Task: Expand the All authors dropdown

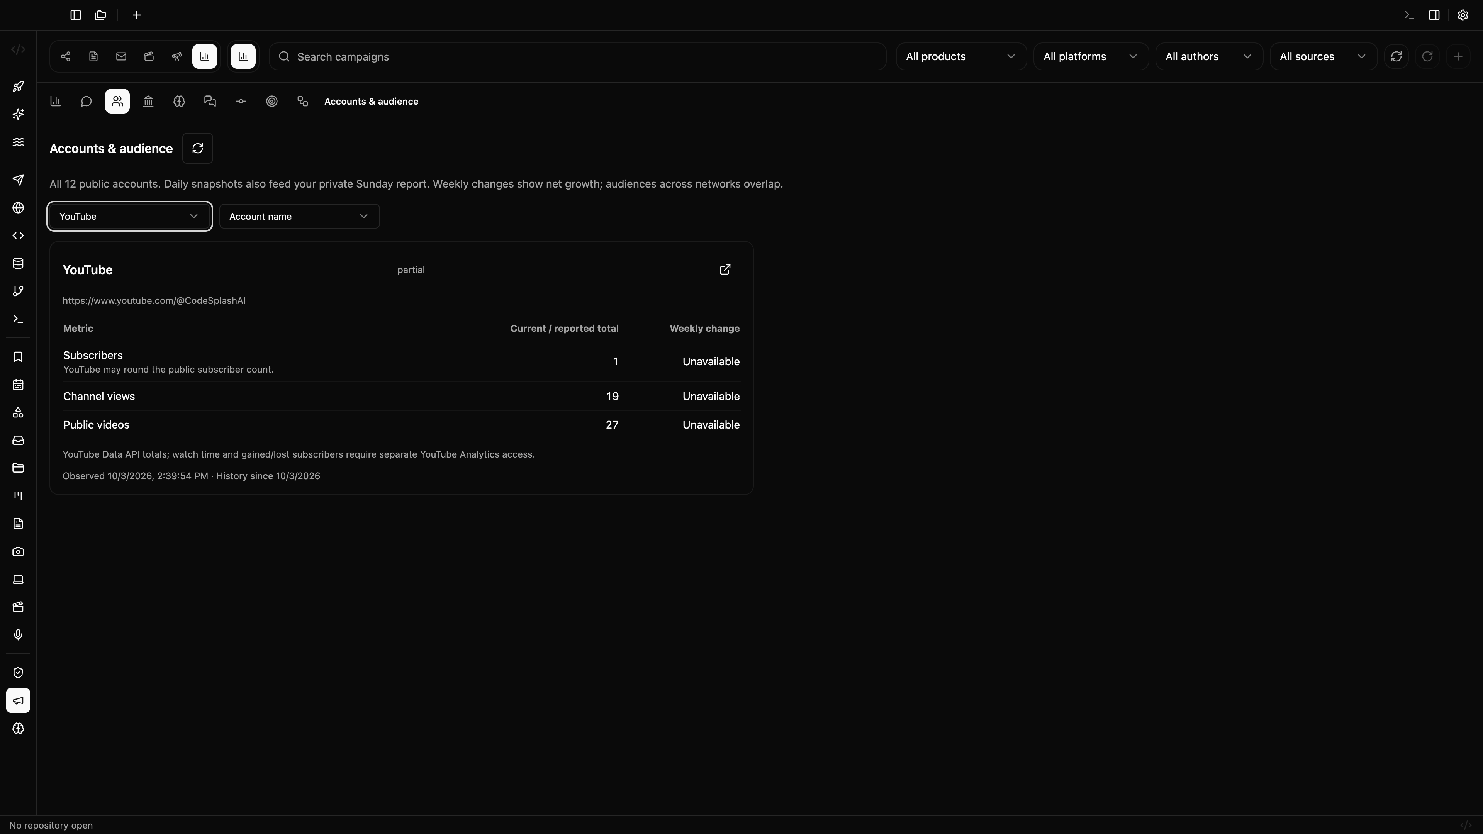Action: coord(1209,56)
